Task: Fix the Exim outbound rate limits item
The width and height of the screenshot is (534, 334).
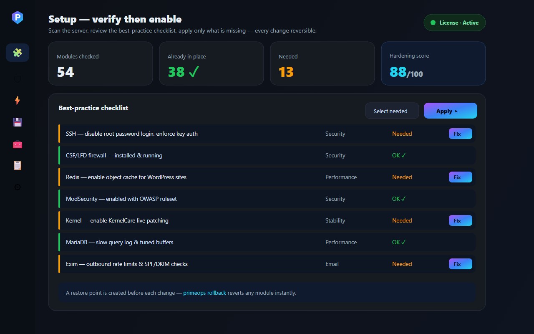Action: pos(461,264)
